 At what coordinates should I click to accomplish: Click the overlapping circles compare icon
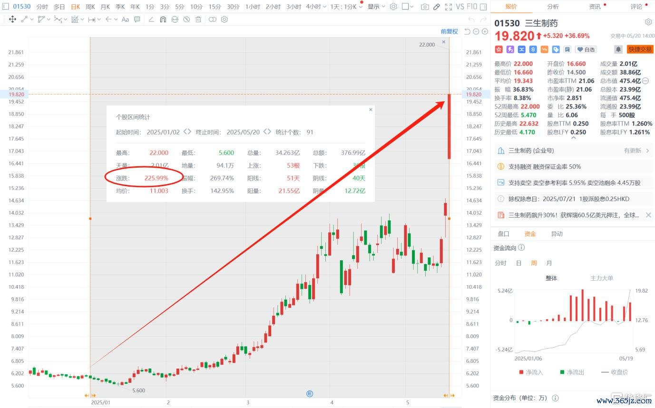212,19
